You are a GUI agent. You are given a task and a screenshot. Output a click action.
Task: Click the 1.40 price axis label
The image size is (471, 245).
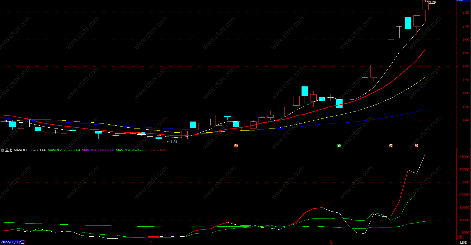coord(466,120)
